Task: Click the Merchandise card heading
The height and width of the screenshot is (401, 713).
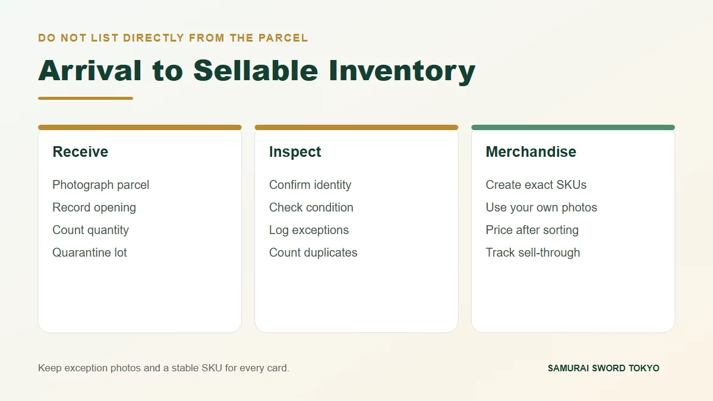Action: [x=531, y=152]
